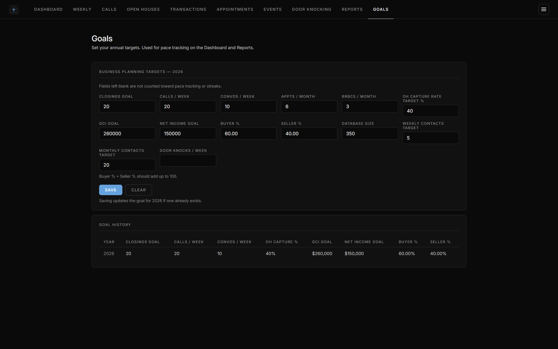Open the Appointments tab
The image size is (558, 349).
(x=235, y=9)
